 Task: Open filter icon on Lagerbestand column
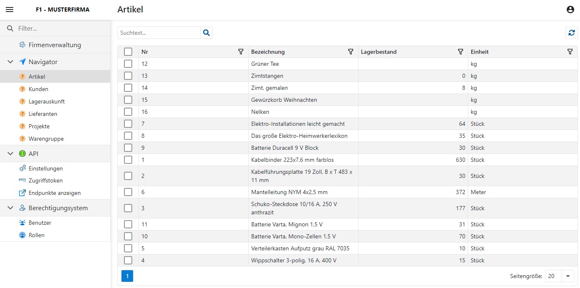(460, 52)
